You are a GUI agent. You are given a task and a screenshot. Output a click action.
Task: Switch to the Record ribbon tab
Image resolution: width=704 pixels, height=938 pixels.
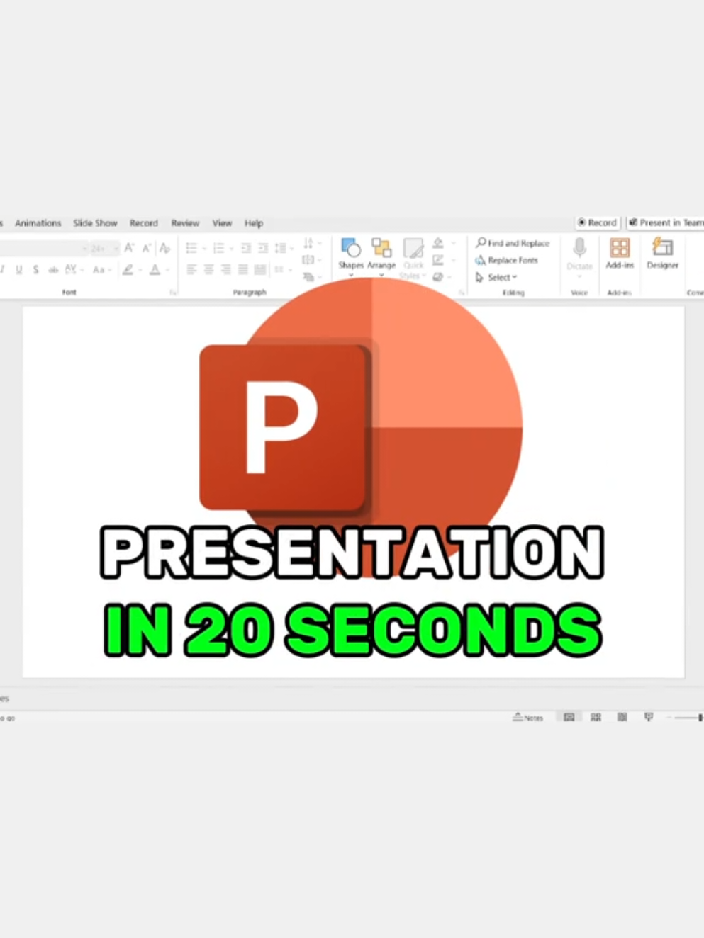[143, 223]
